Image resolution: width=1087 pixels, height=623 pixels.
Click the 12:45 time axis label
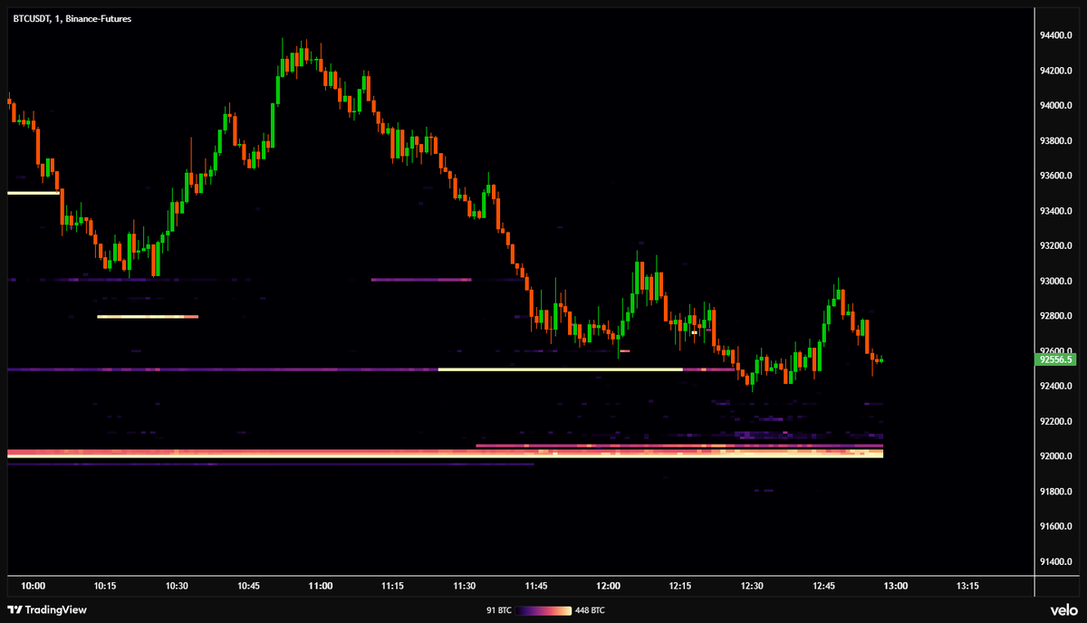click(824, 586)
